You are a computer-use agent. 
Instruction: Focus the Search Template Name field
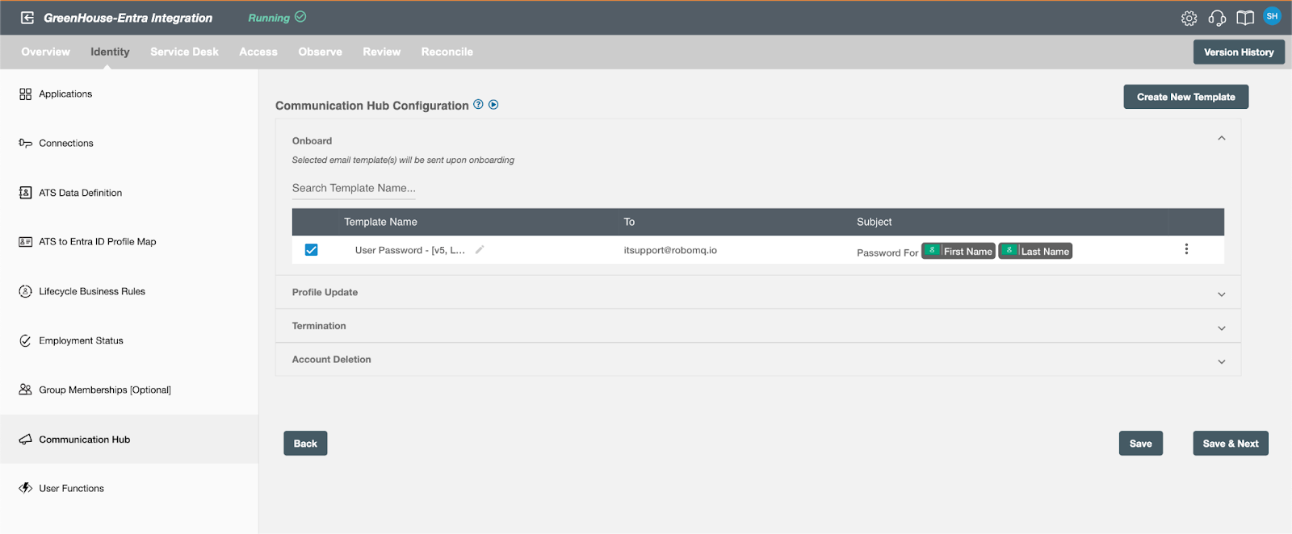click(354, 188)
